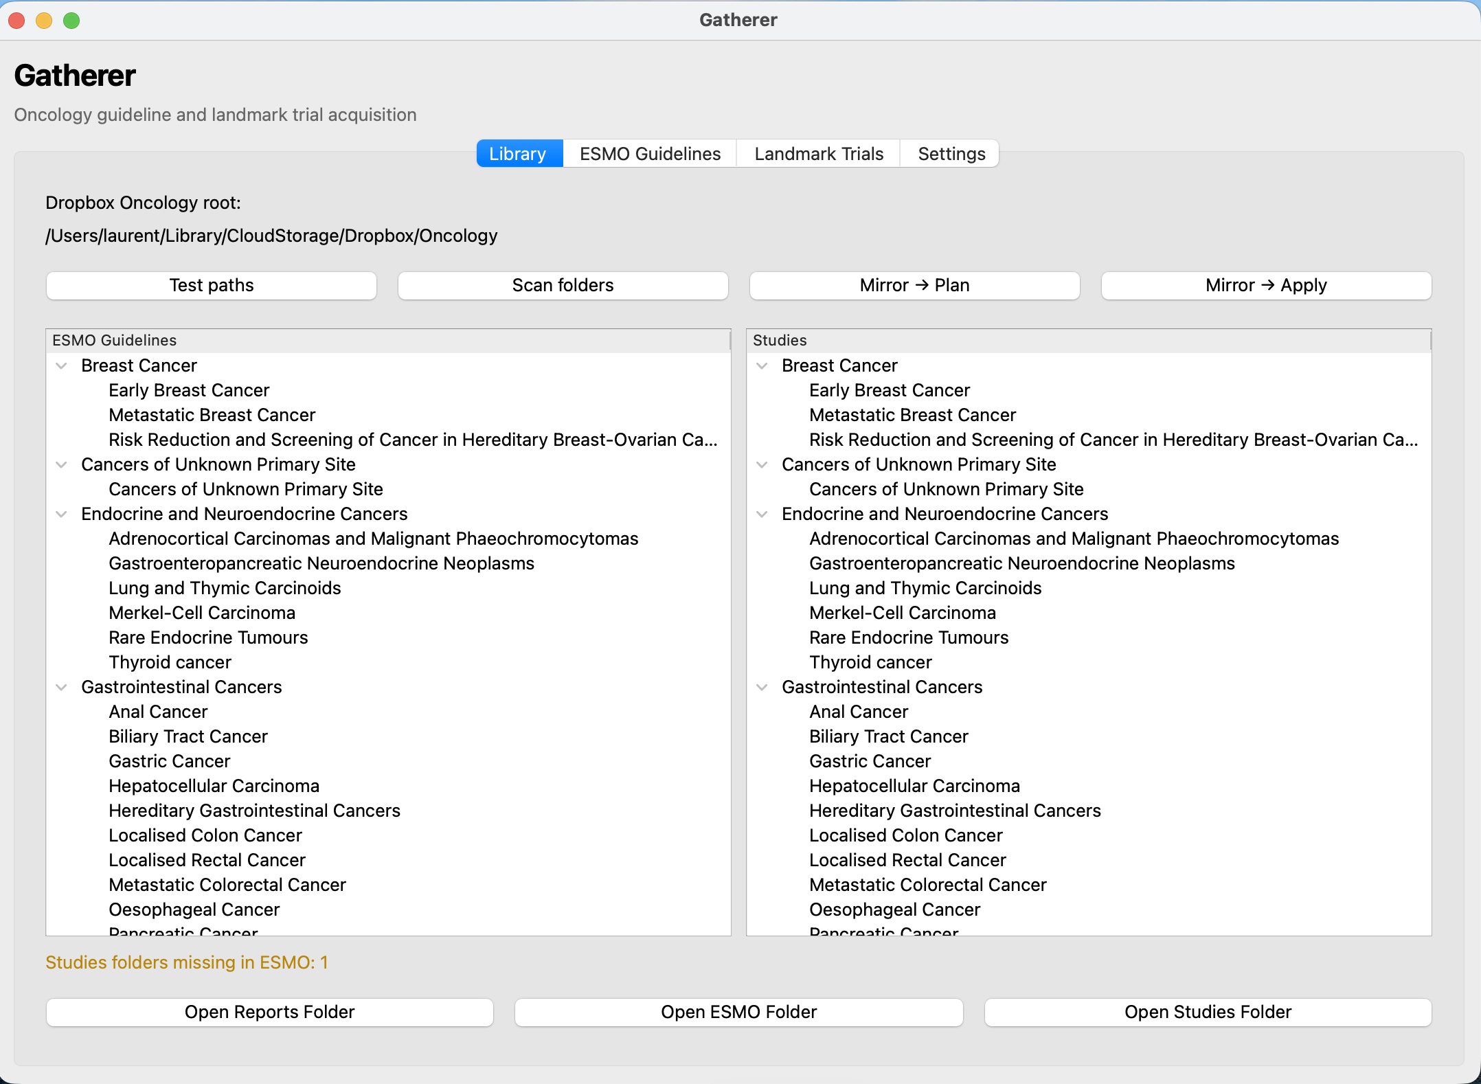The height and width of the screenshot is (1084, 1481).
Task: Select Localised Colon Cancer in ESMO Guidelines
Action: coord(388,835)
